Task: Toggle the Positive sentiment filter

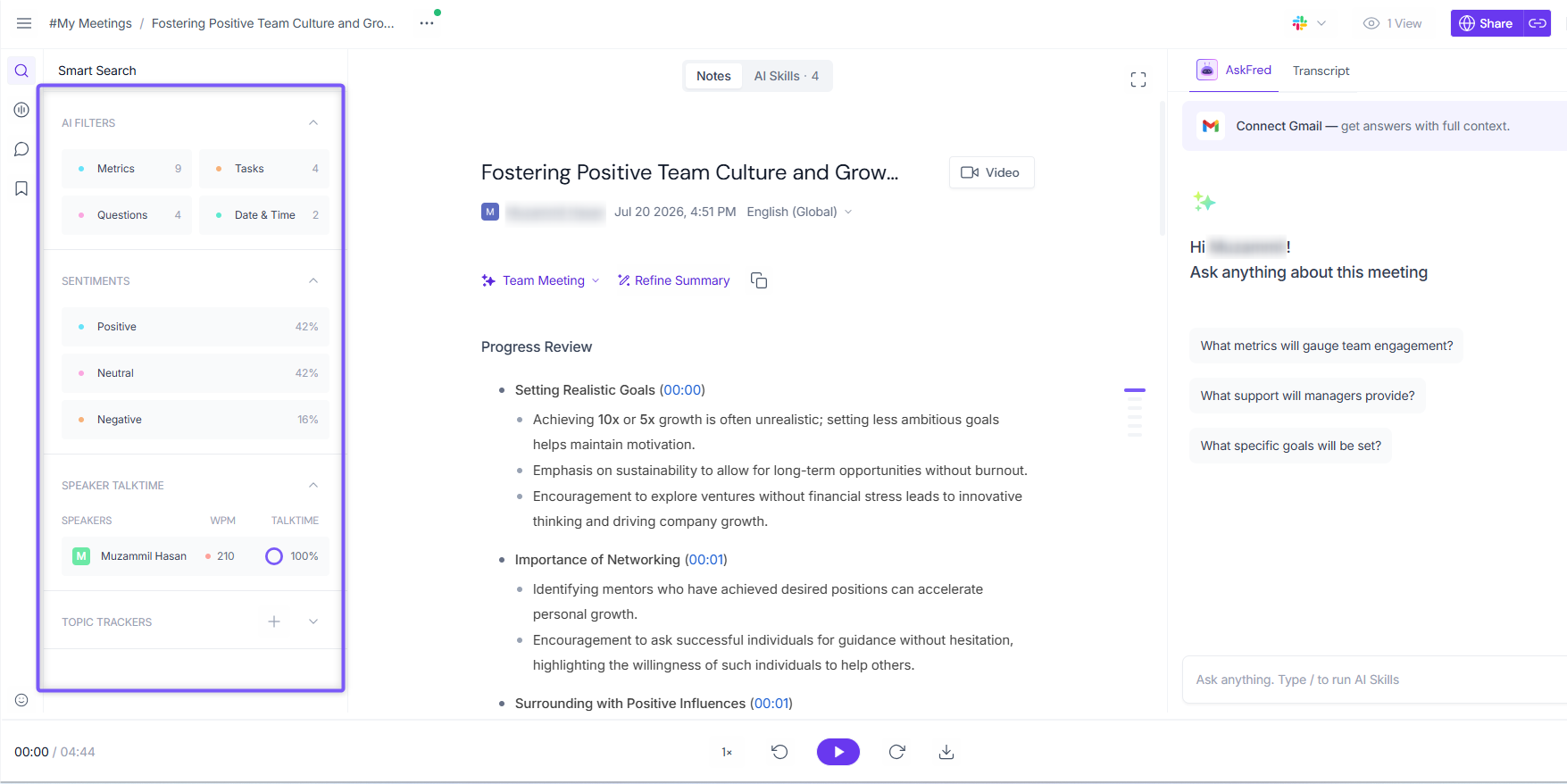Action: pyautogui.click(x=196, y=327)
